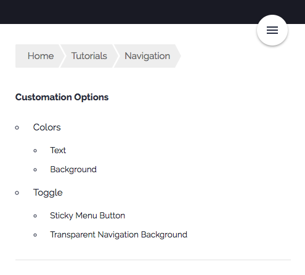The width and height of the screenshot is (305, 275).
Task: Click the horizontal divider line below the list
Action: (153, 260)
